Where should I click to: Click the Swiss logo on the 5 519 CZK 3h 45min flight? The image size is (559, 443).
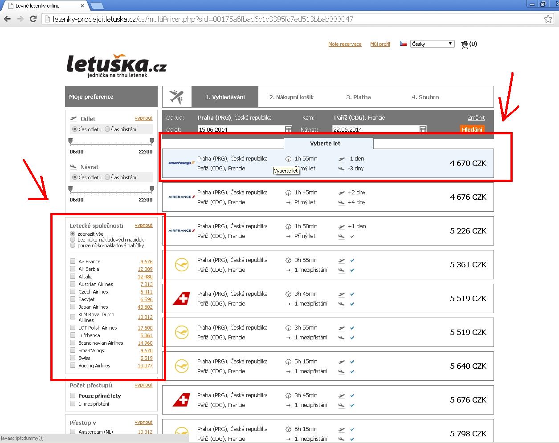click(181, 298)
